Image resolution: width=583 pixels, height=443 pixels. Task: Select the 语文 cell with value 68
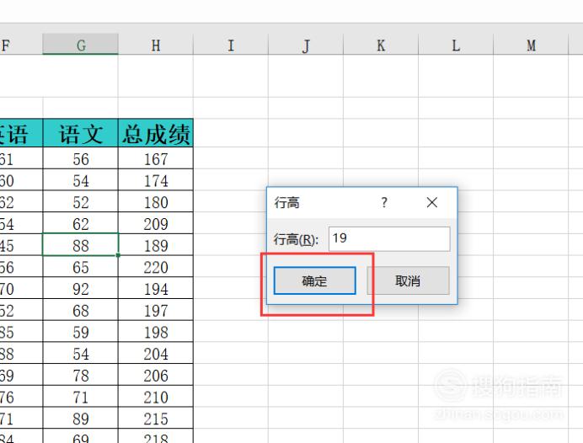pyautogui.click(x=81, y=310)
